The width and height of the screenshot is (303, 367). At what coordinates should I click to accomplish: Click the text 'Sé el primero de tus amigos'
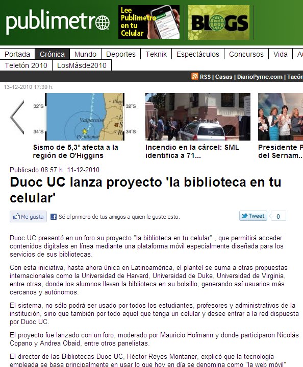coord(119,217)
